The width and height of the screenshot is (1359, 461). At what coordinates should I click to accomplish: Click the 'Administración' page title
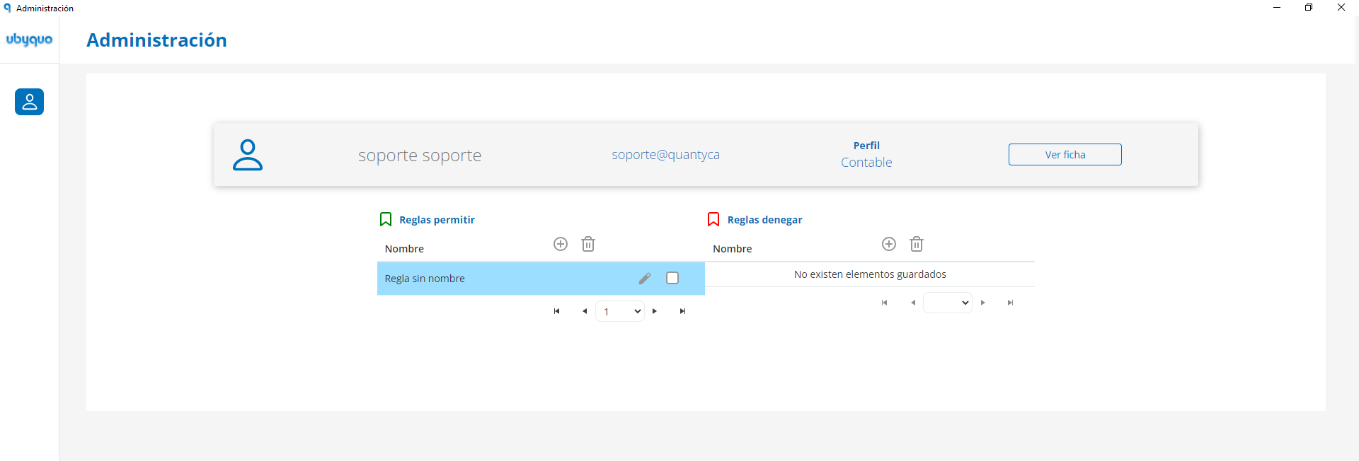point(156,40)
